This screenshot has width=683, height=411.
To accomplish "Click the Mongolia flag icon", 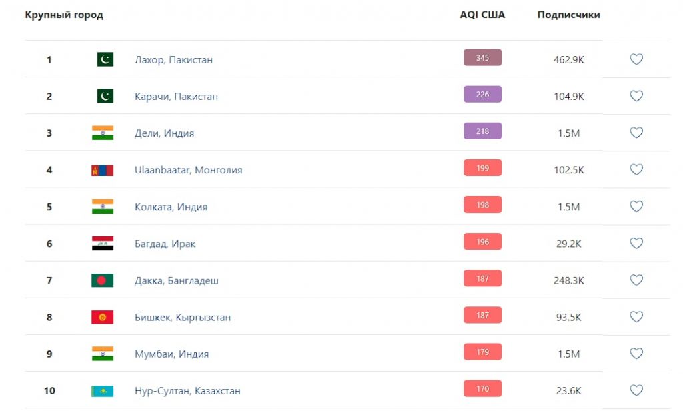I will (x=102, y=170).
